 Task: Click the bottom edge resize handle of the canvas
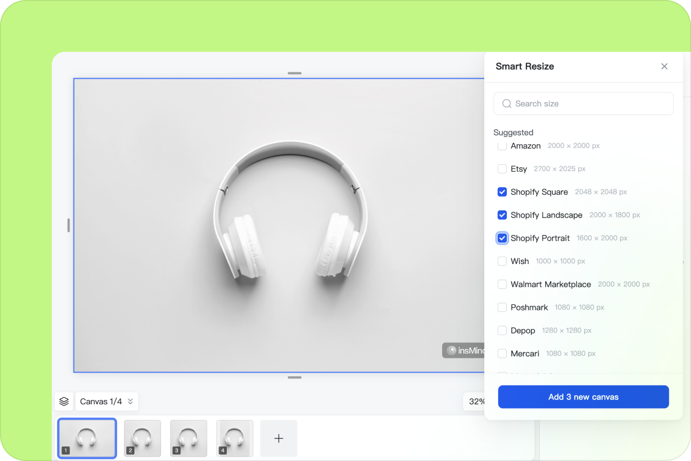coord(295,377)
